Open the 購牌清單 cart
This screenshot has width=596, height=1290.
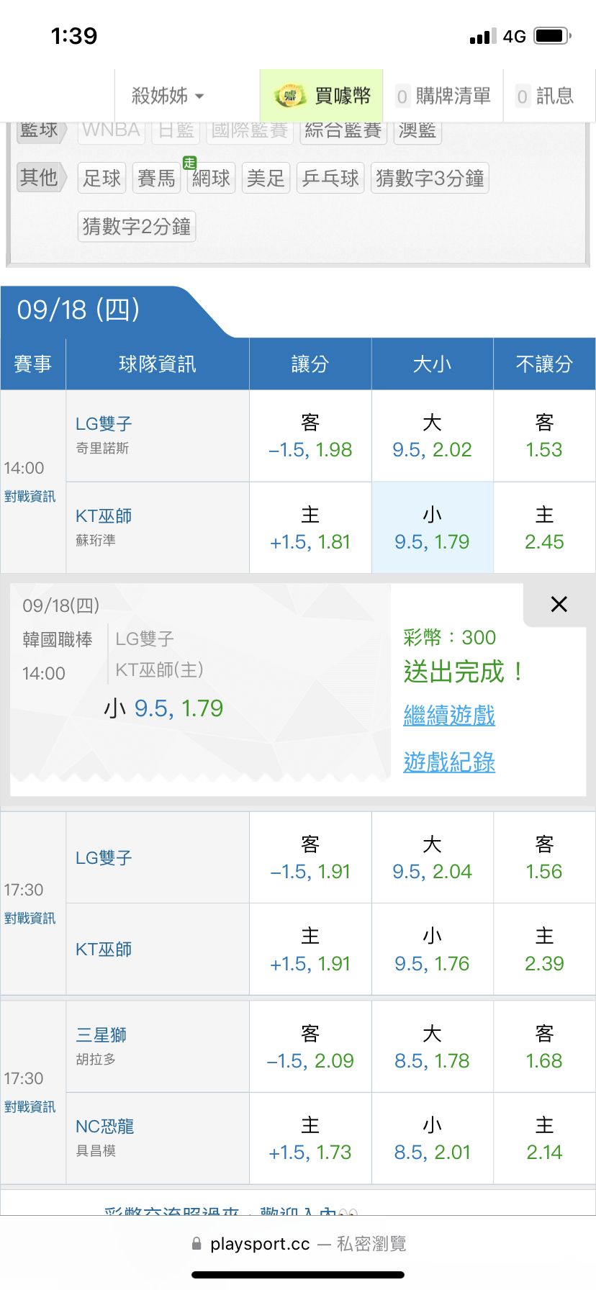click(x=443, y=96)
